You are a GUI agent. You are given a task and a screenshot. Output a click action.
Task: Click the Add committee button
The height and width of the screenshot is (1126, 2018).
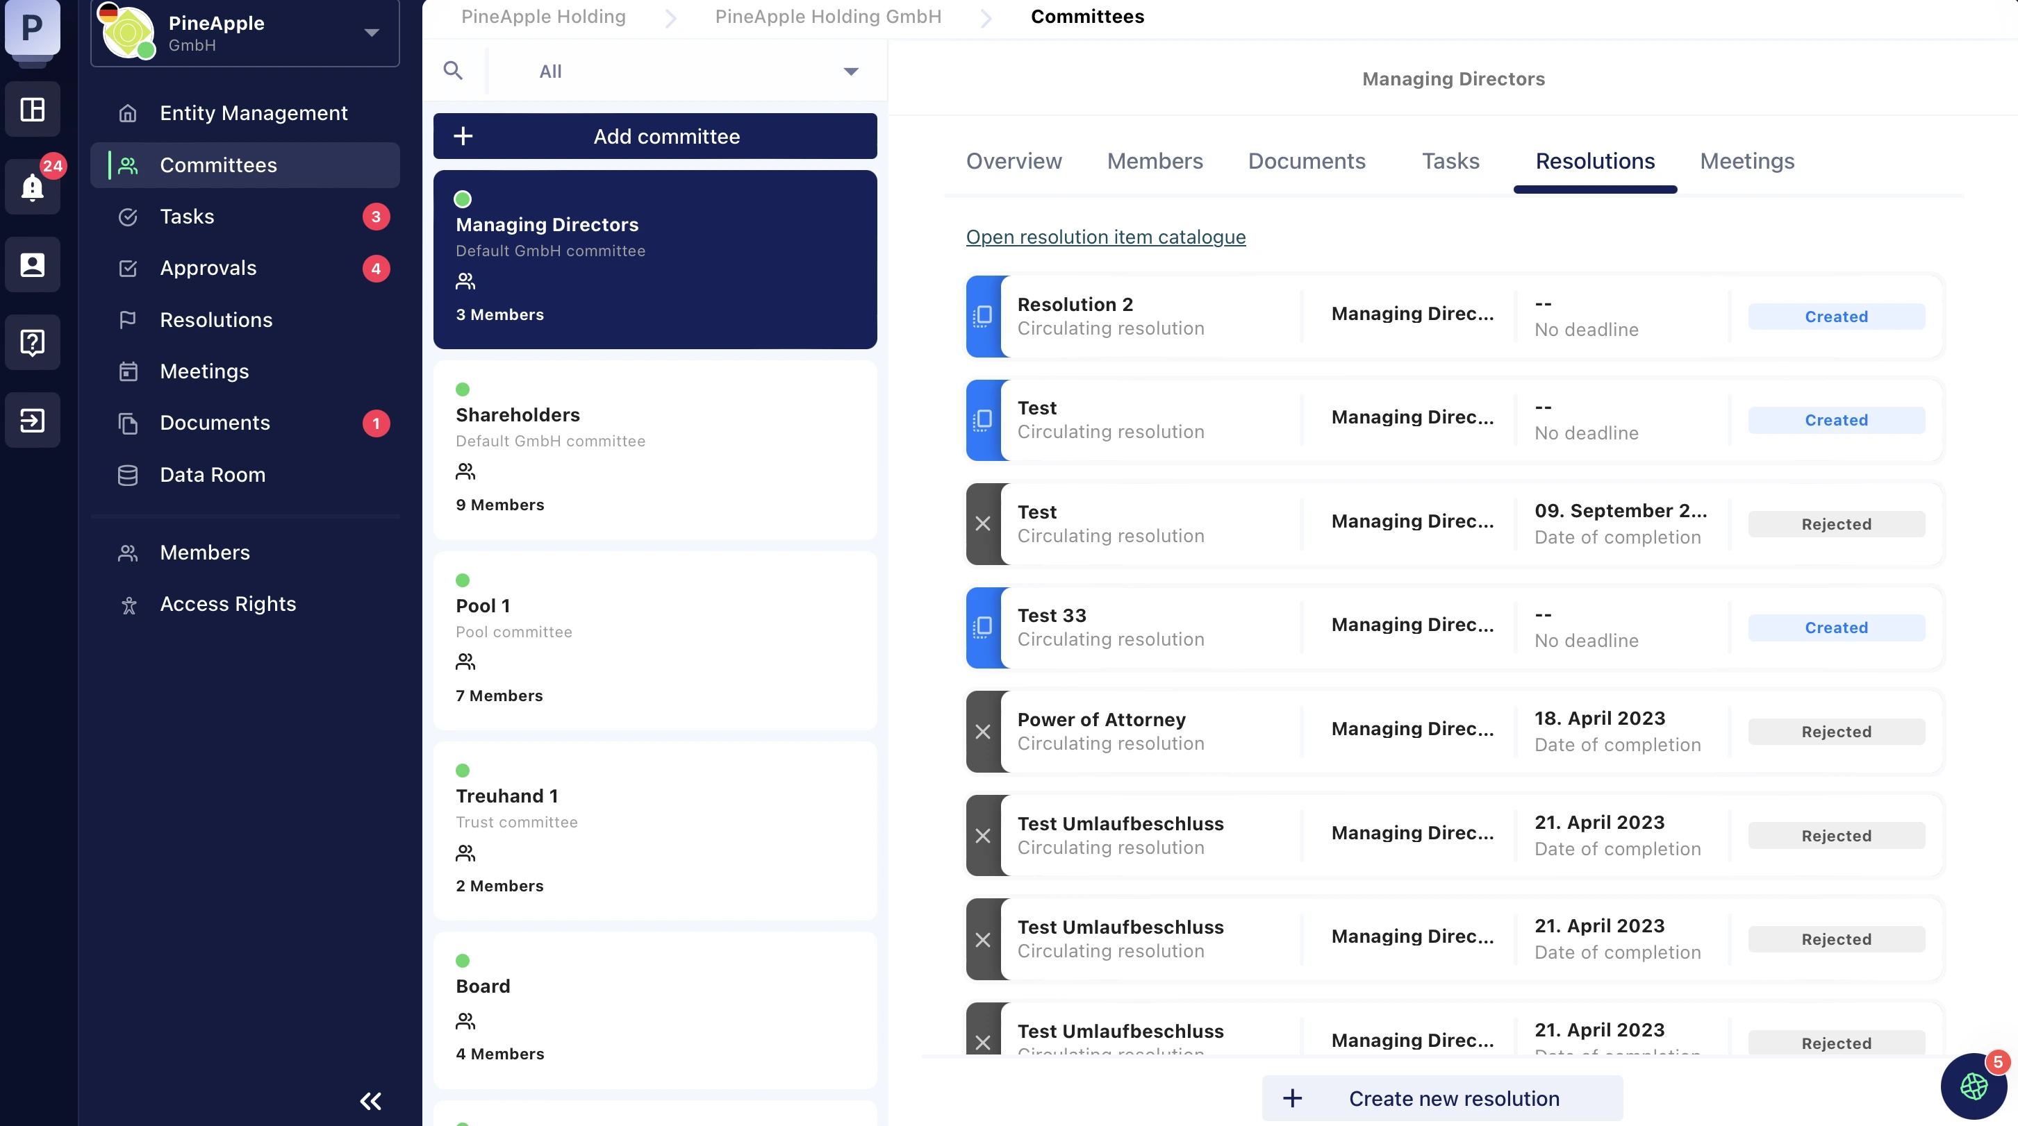pyautogui.click(x=655, y=136)
